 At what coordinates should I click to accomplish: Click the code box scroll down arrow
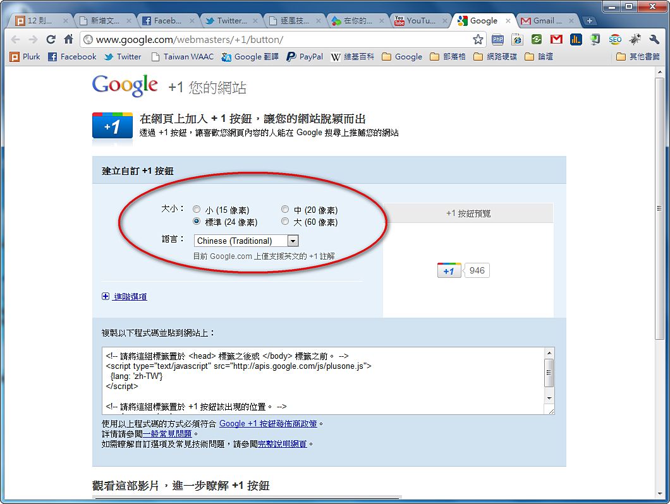[x=549, y=398]
